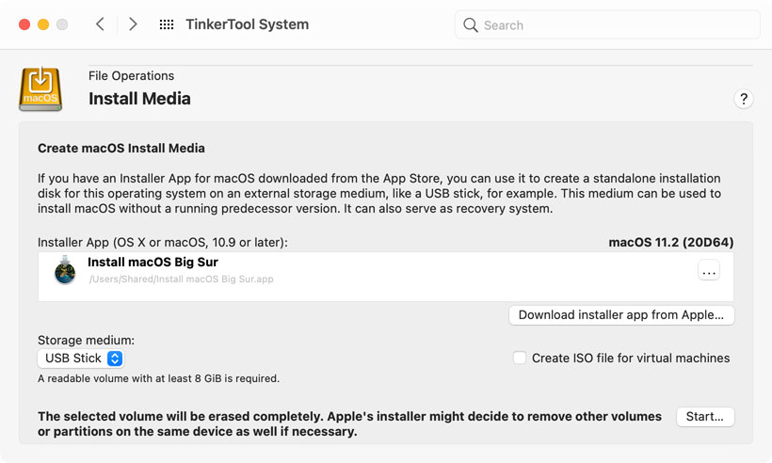Go back with the left chevron
This screenshot has width=772, height=463.
coord(100,24)
